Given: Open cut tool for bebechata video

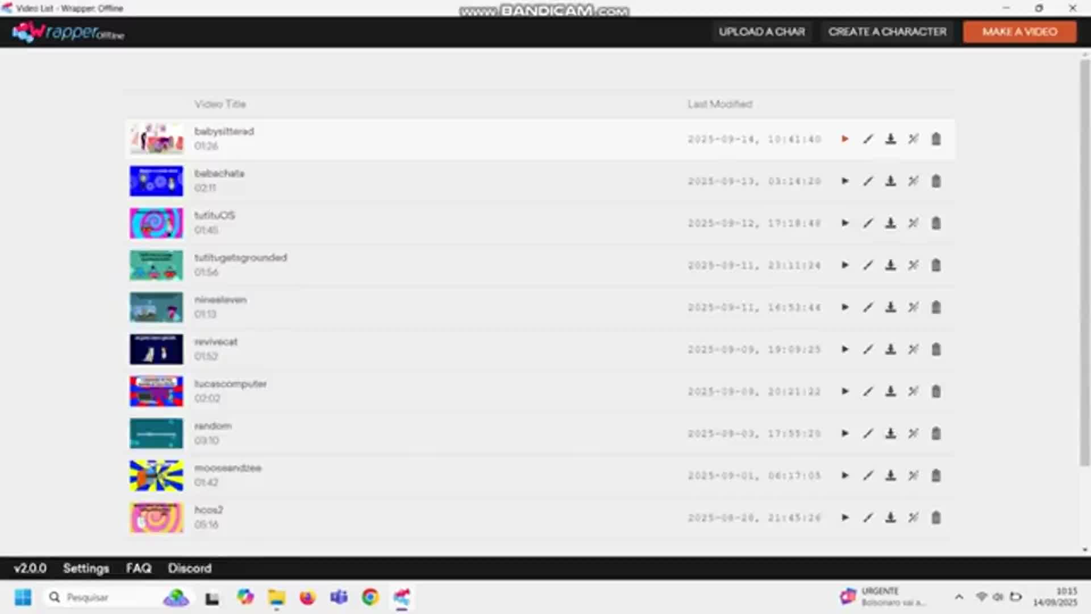Looking at the screenshot, I should 913,181.
